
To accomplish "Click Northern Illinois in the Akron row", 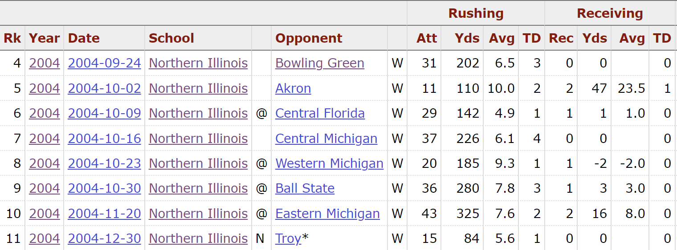I will [x=198, y=88].
